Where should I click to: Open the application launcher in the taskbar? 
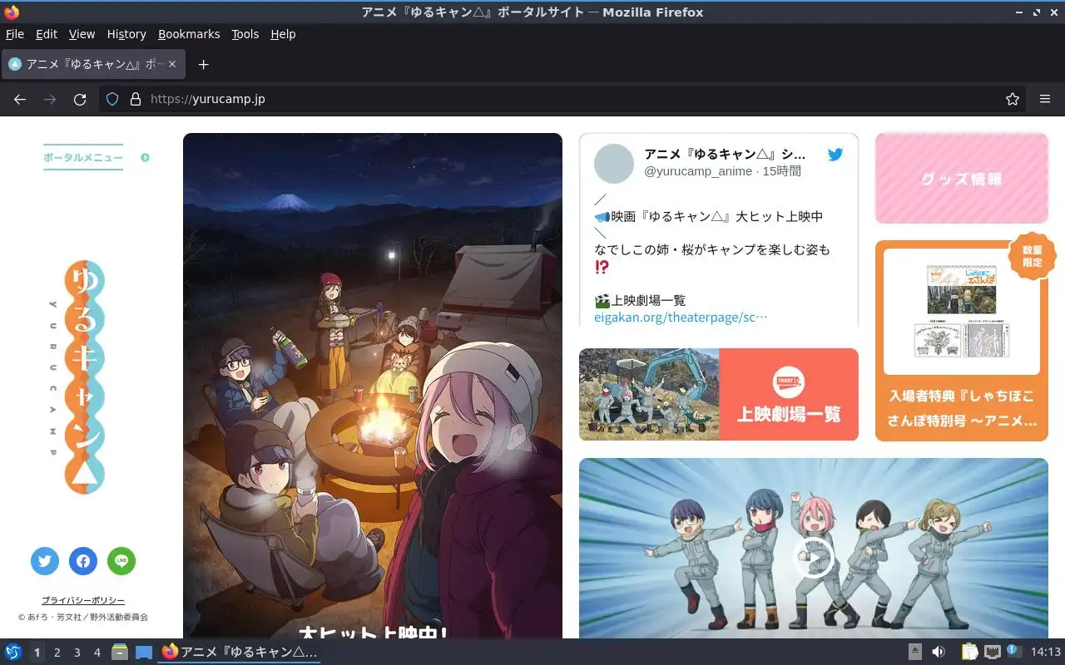12,652
